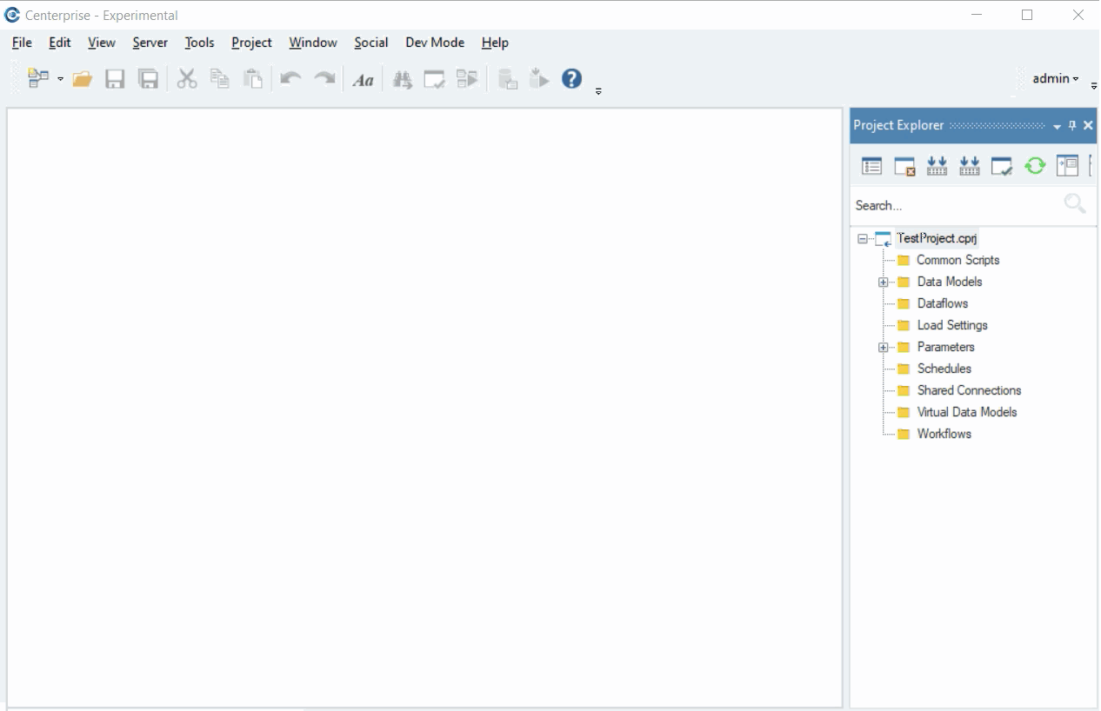Select the Workflows folder

(x=944, y=434)
